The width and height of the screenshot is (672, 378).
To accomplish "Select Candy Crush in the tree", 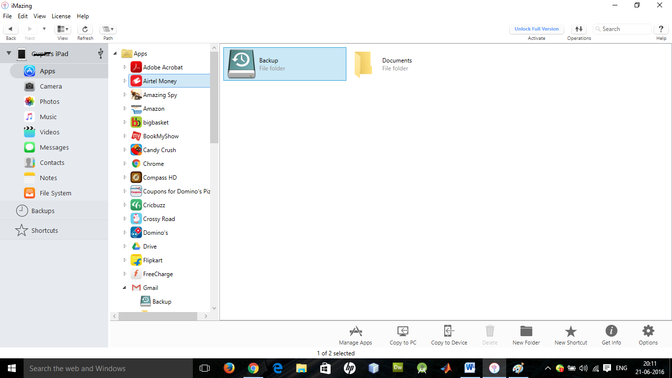I will pyautogui.click(x=159, y=150).
